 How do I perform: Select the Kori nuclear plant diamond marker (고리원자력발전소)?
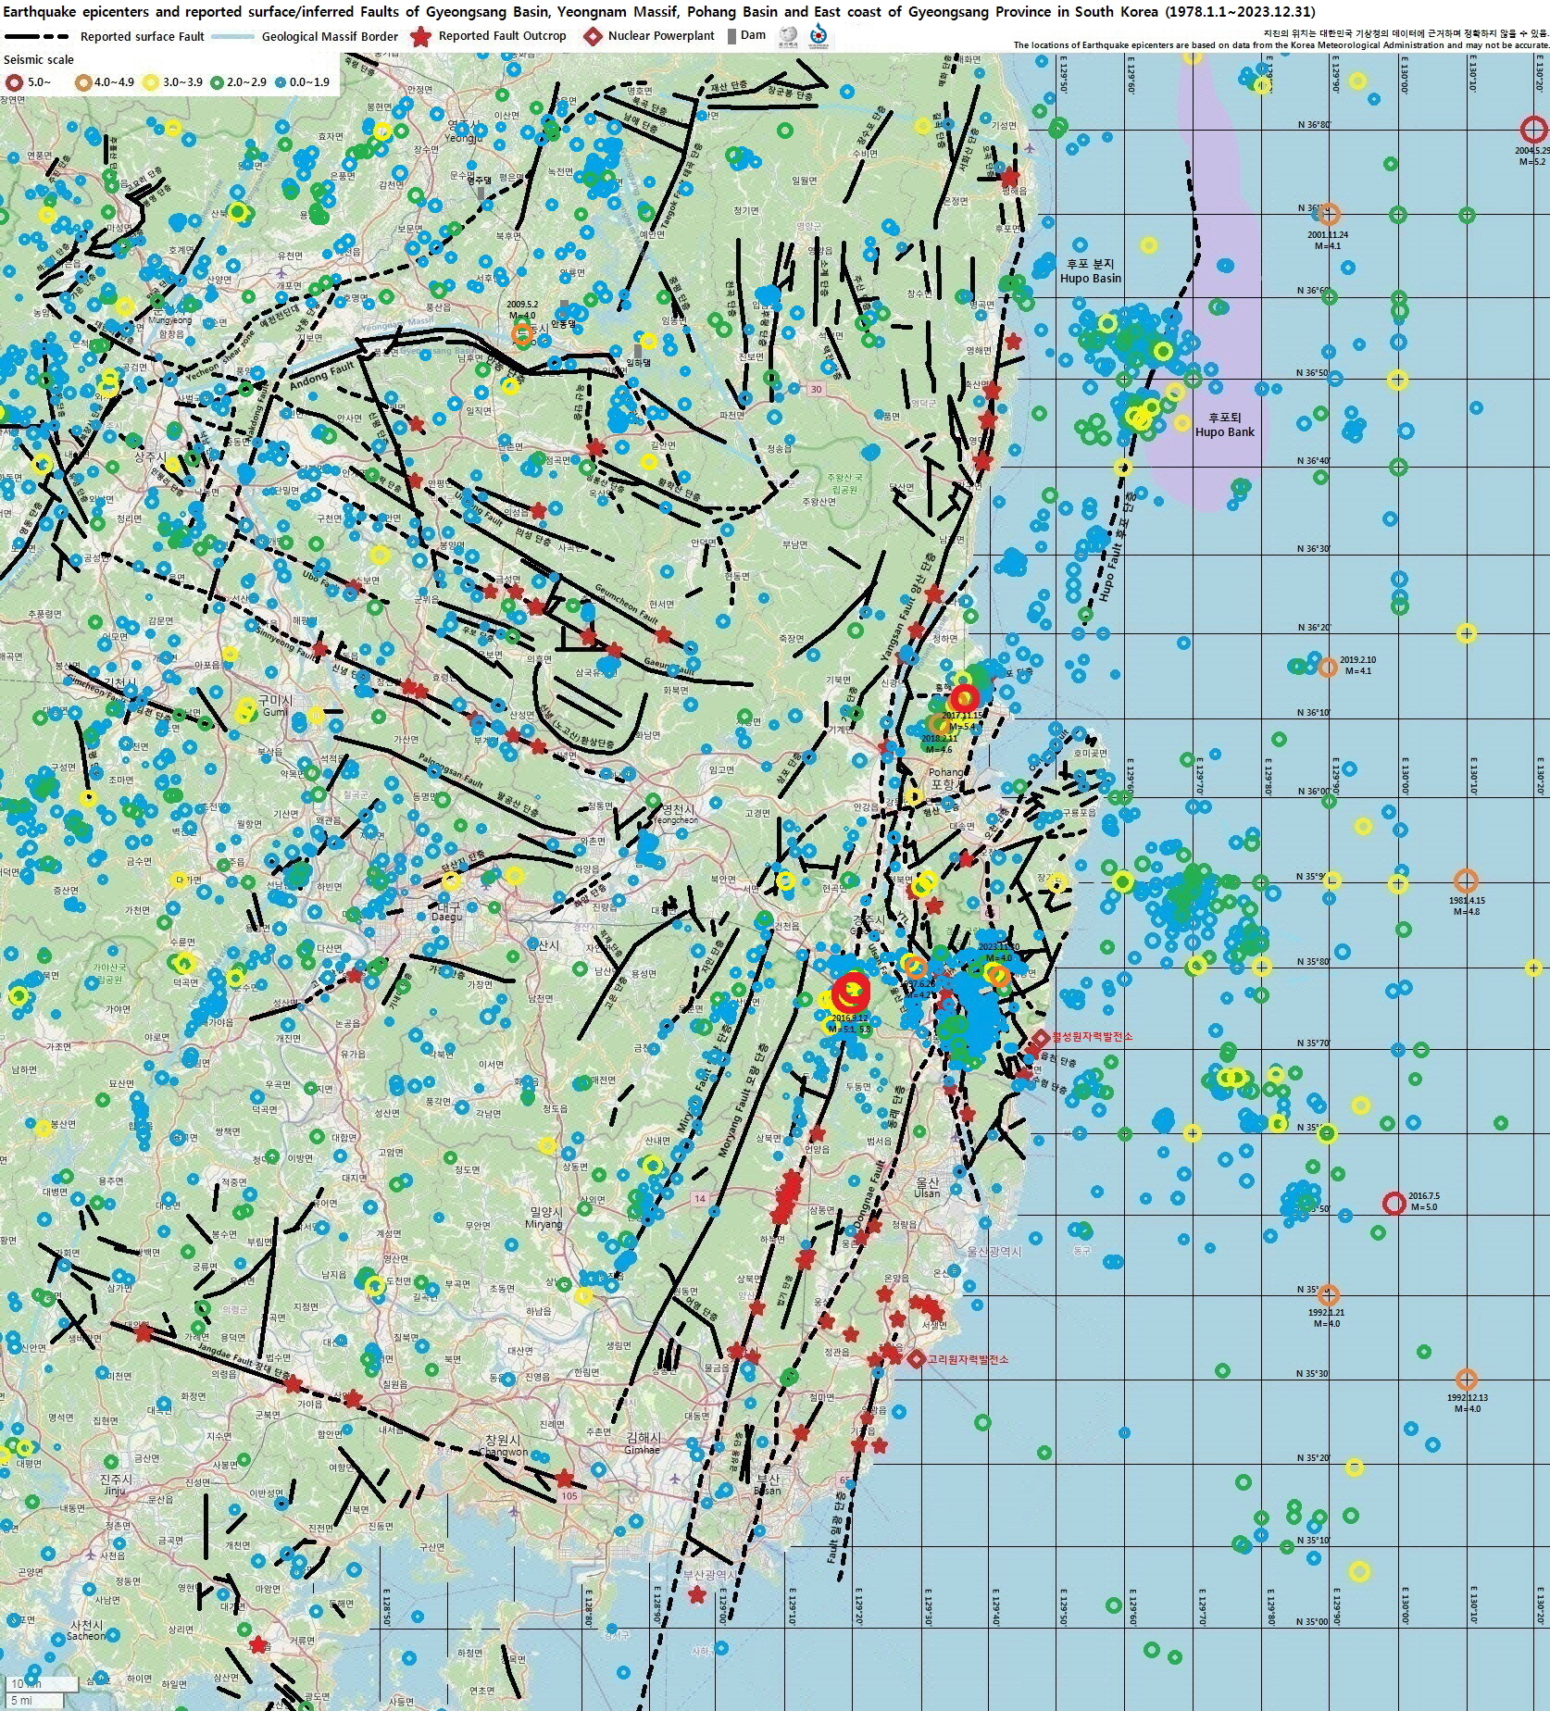click(x=916, y=1358)
